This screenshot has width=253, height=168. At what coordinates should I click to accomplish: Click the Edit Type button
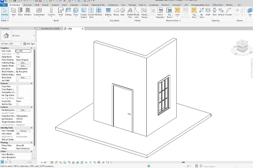pos(29,44)
